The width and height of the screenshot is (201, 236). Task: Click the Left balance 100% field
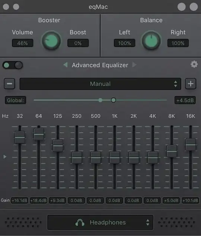coord(125,43)
